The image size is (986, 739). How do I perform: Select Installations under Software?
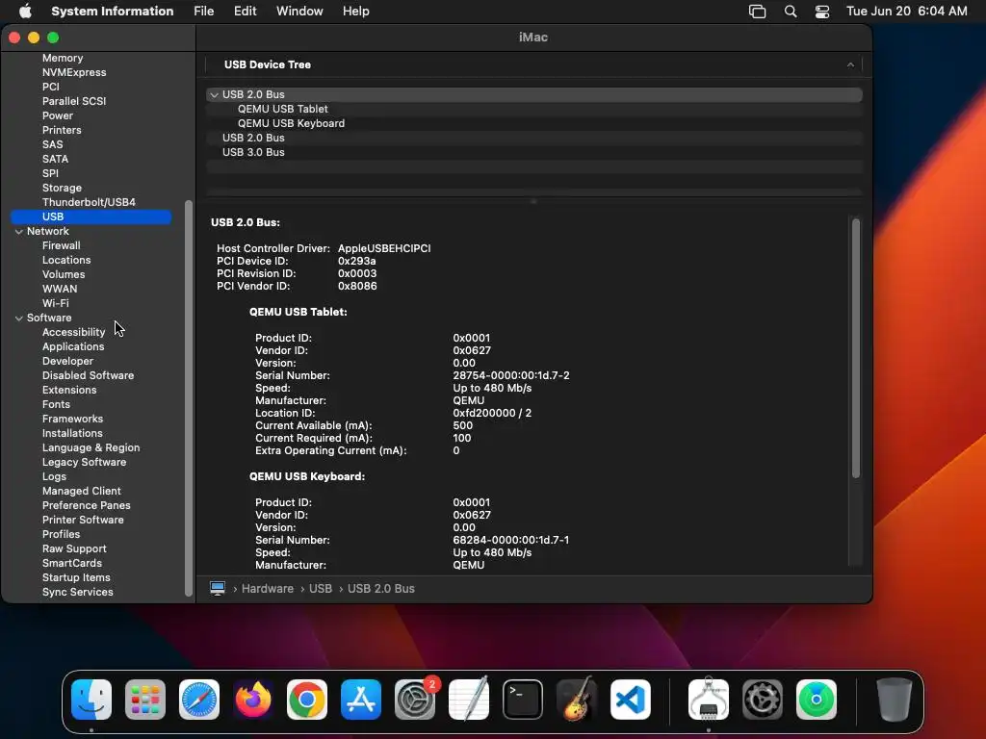pyautogui.click(x=72, y=434)
